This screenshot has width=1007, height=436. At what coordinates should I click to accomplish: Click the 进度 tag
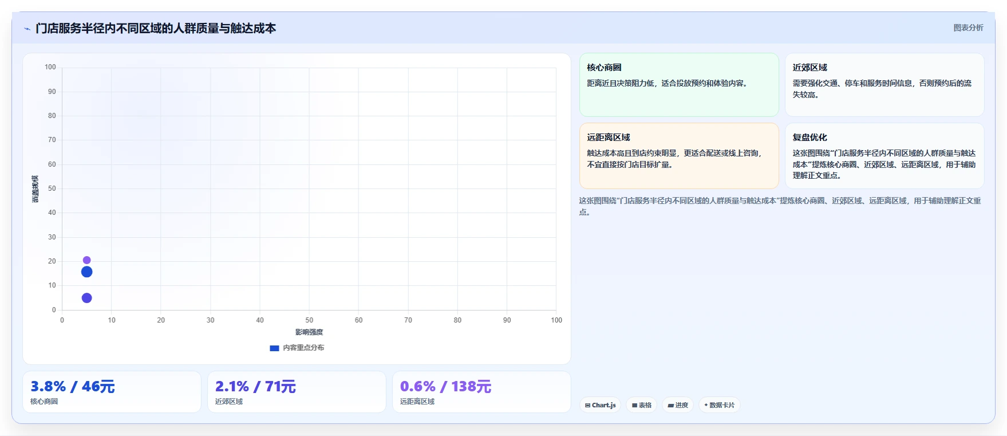click(678, 405)
